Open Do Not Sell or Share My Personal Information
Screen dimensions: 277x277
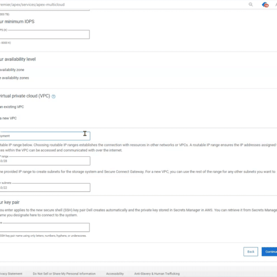[x=64, y=274]
